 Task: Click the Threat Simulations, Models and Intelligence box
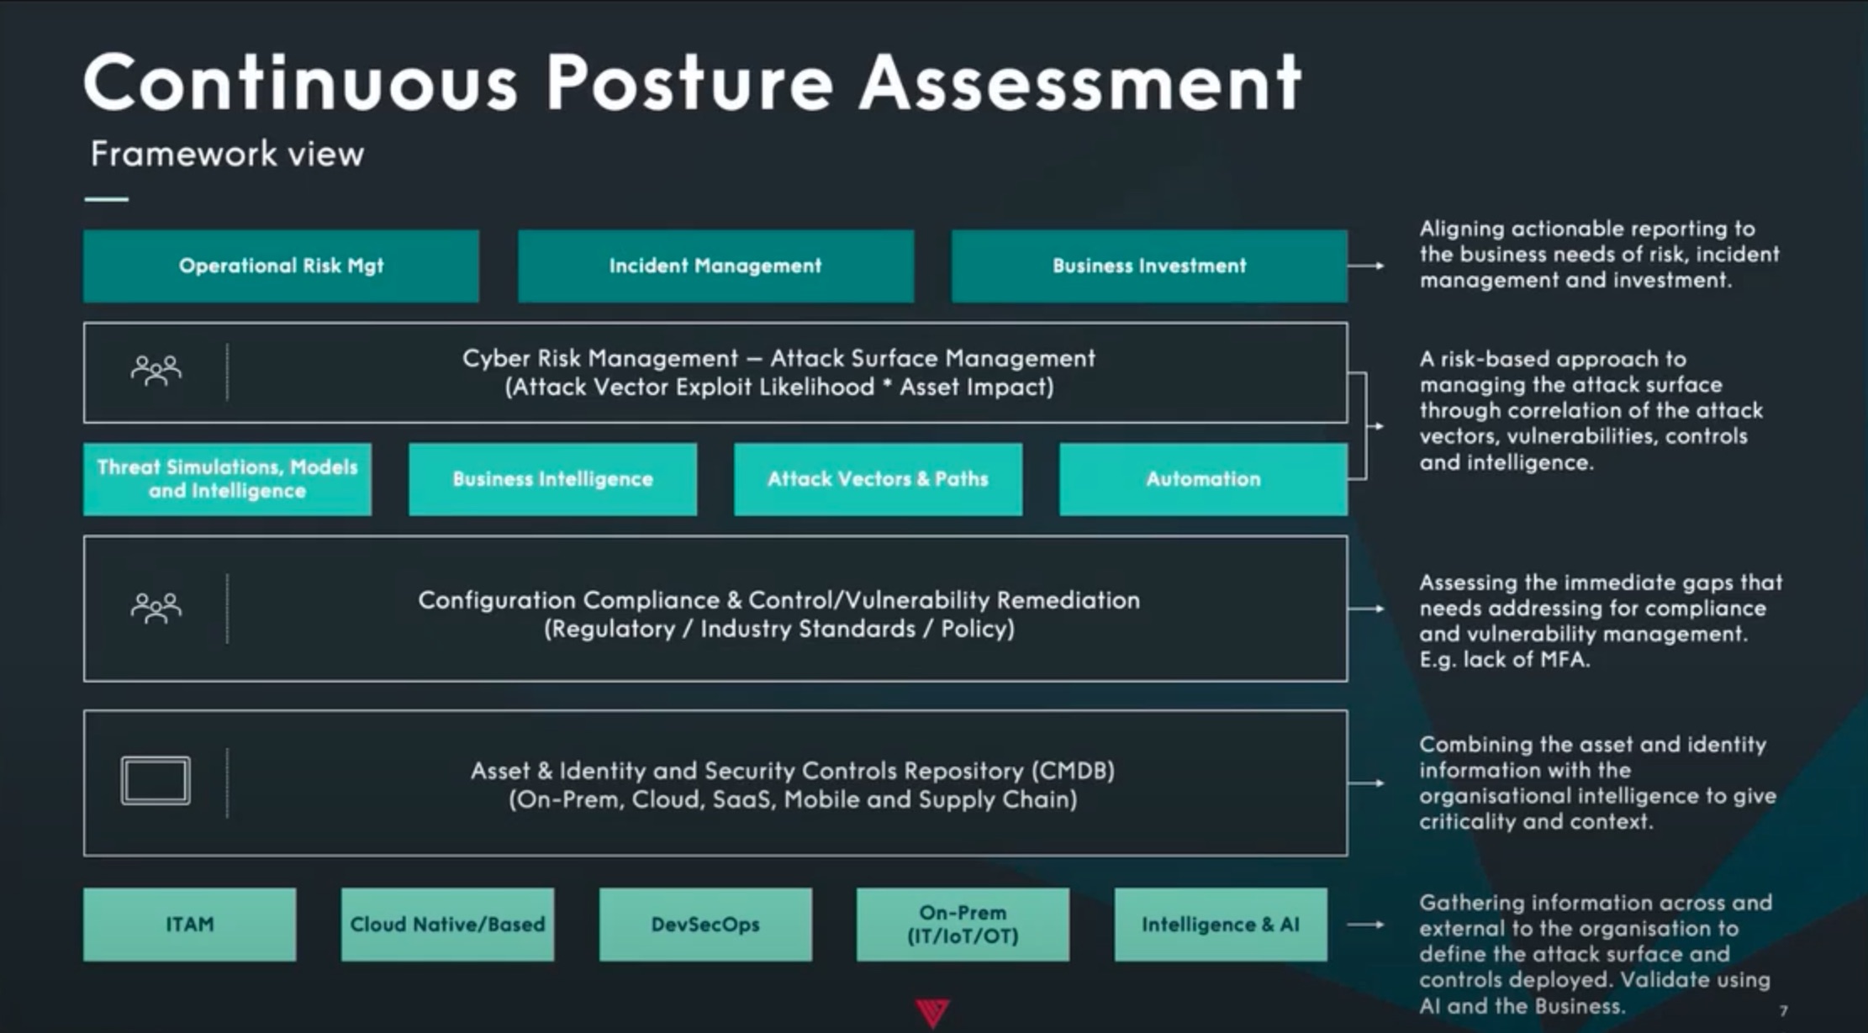[227, 479]
